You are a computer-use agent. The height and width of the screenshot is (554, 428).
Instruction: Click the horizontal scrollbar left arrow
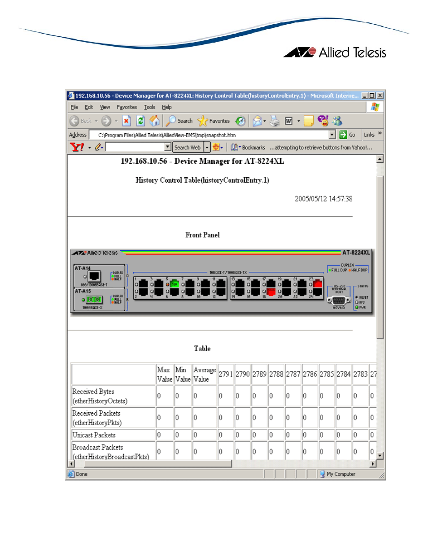click(71, 463)
